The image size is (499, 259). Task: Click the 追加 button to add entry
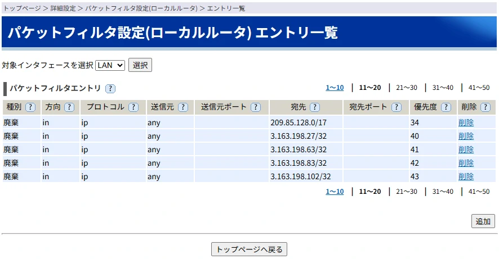[483, 221]
